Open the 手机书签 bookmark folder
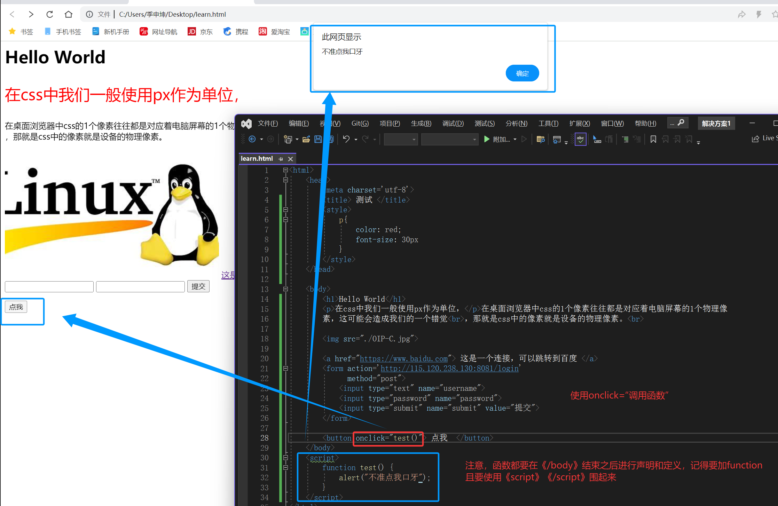This screenshot has height=506, width=778. (x=63, y=32)
